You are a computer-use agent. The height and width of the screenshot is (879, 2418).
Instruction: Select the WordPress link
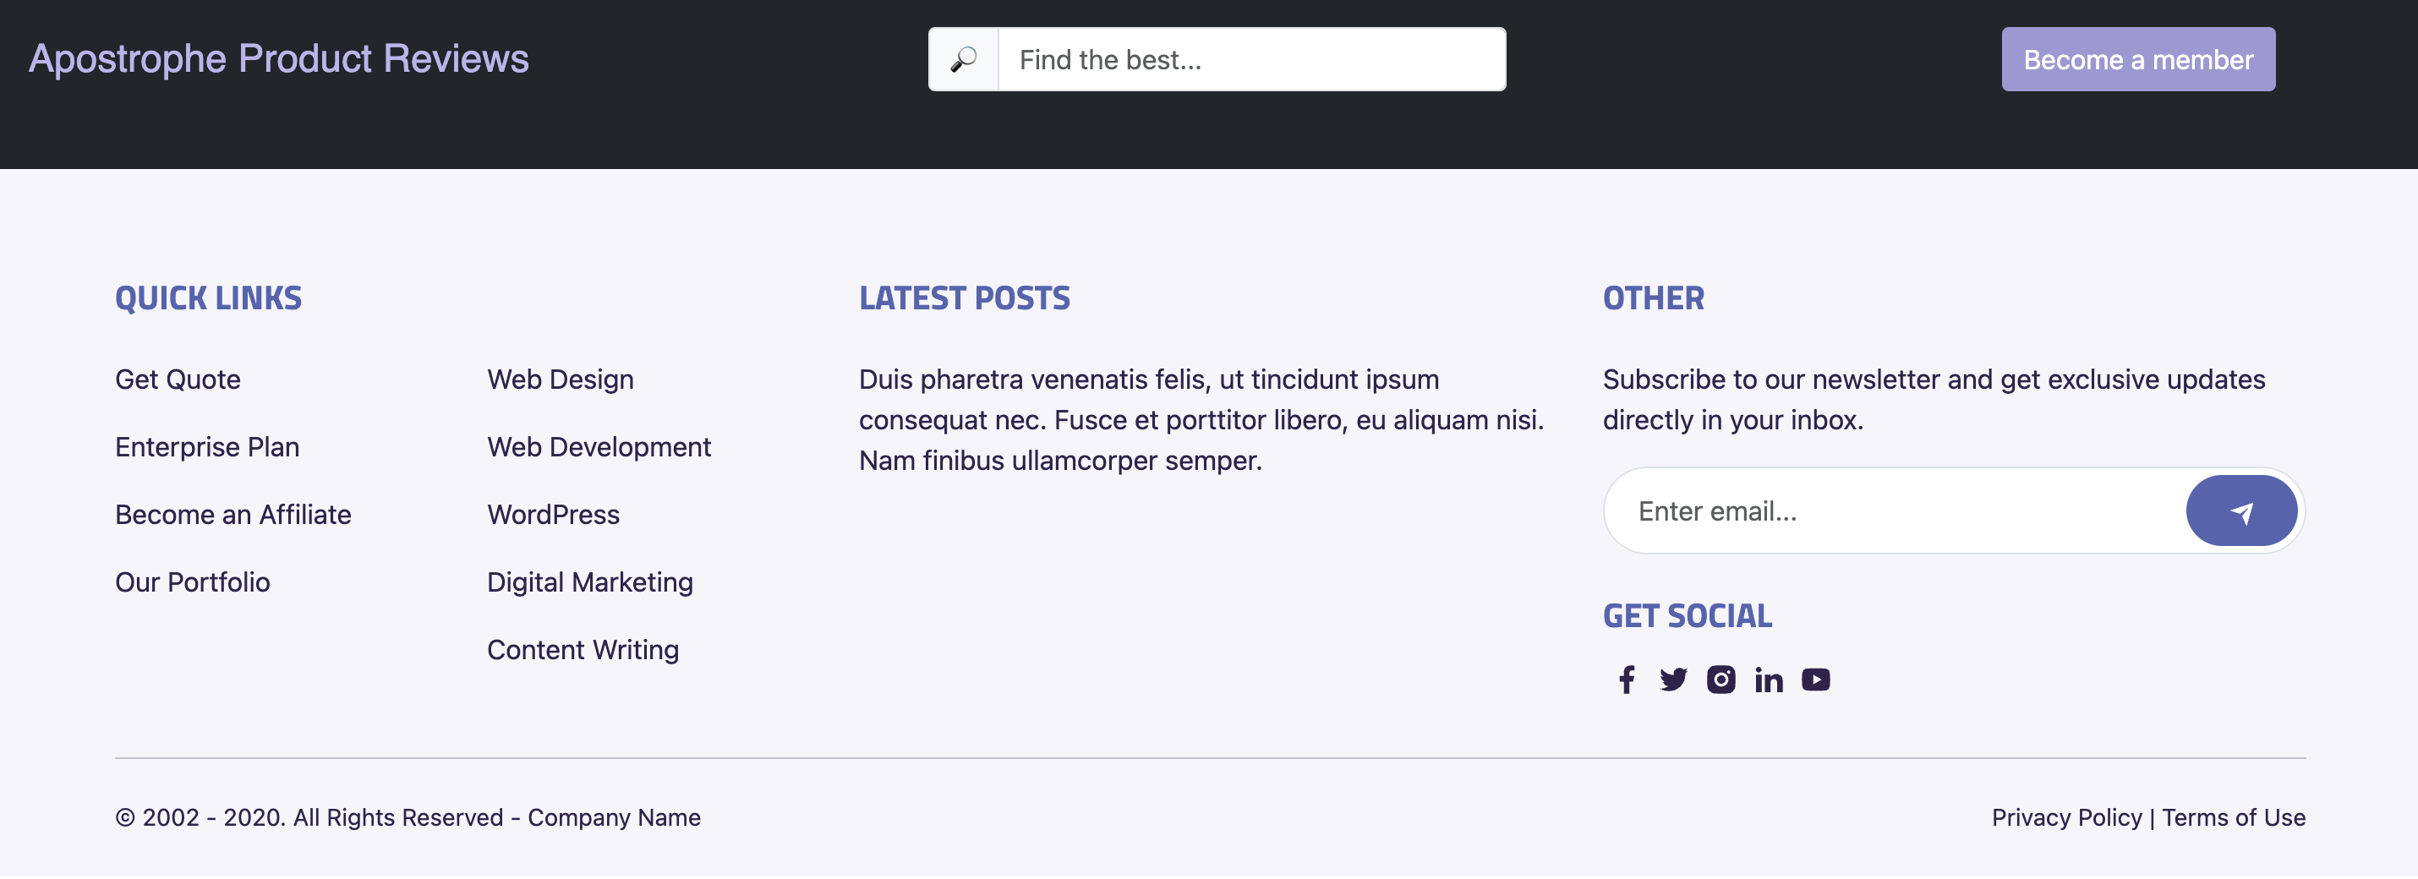point(552,514)
